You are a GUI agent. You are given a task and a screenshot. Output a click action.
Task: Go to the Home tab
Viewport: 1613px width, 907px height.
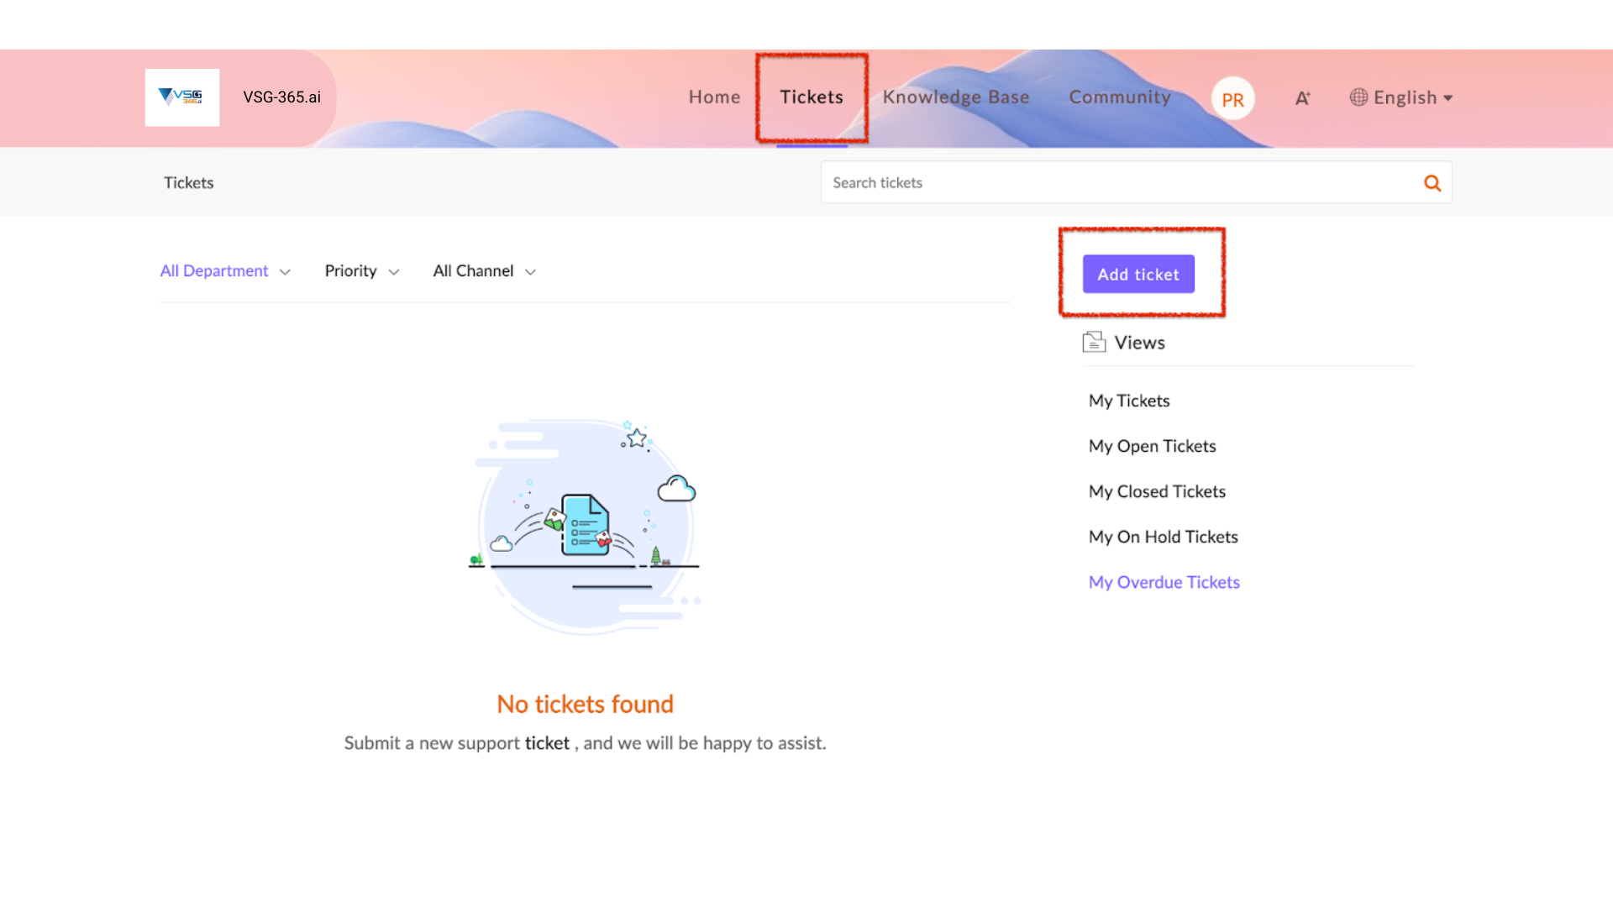click(714, 97)
